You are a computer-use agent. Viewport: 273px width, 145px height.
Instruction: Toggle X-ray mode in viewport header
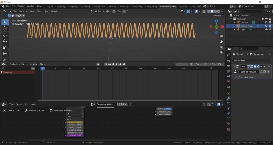pos(204,11)
